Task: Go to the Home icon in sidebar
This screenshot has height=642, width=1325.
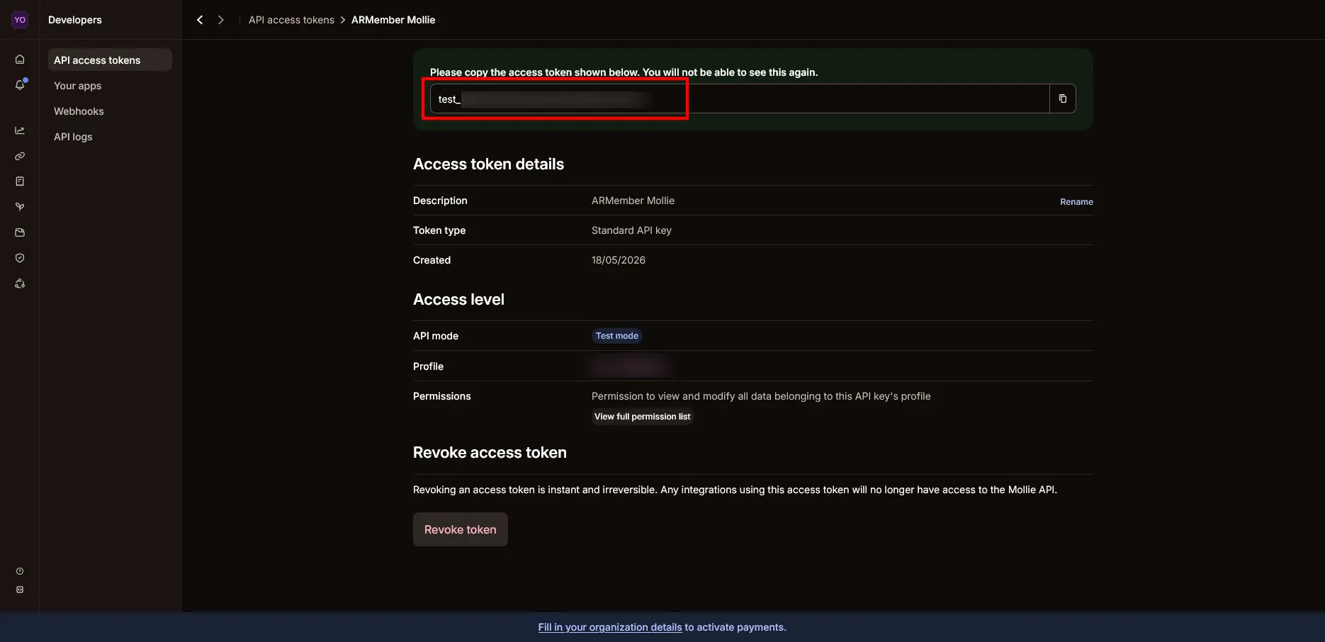Action: click(20, 60)
